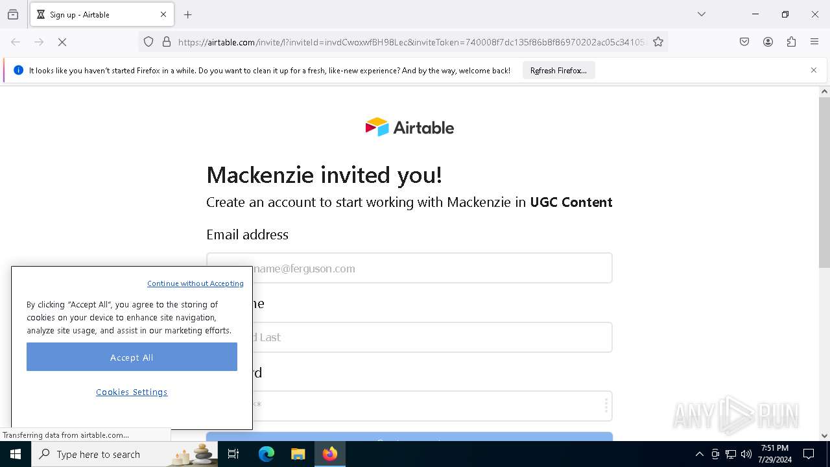Click the Mackenzie invited you! heading
The image size is (830, 467).
point(324,175)
